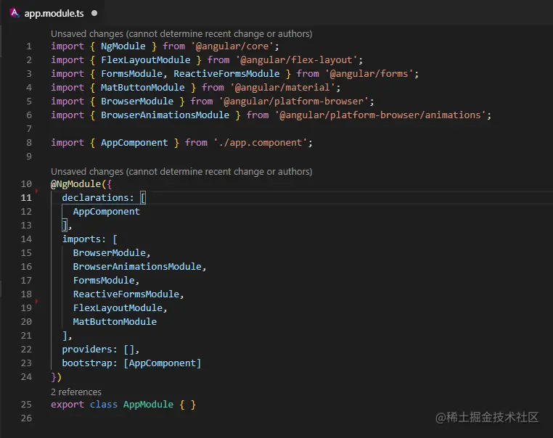Viewport: 553px width, 438px height.
Task: Open the top 'Unsaved changes' code lens above line 1
Action: (x=181, y=34)
